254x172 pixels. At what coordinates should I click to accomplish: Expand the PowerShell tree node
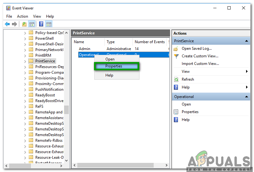(25, 38)
